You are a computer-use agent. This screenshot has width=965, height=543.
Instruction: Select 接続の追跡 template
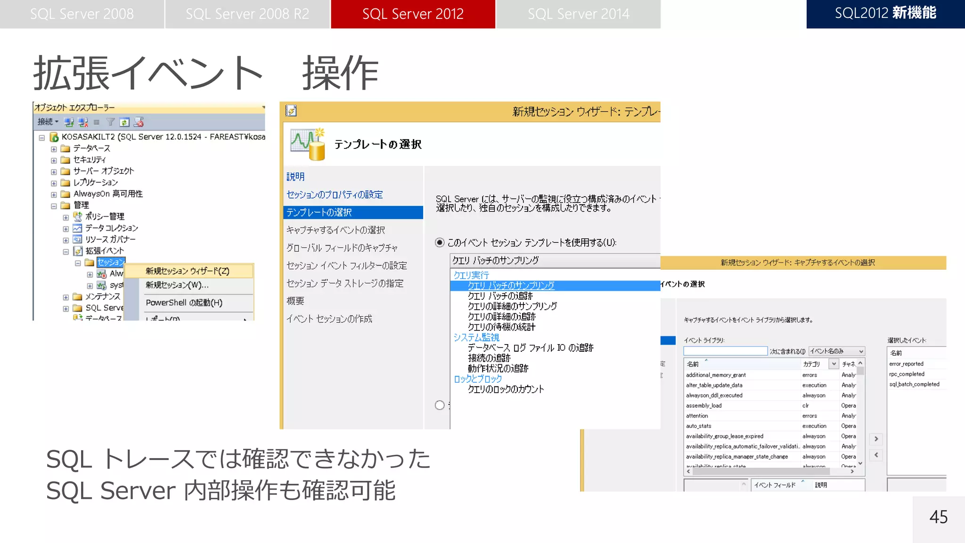tap(489, 358)
